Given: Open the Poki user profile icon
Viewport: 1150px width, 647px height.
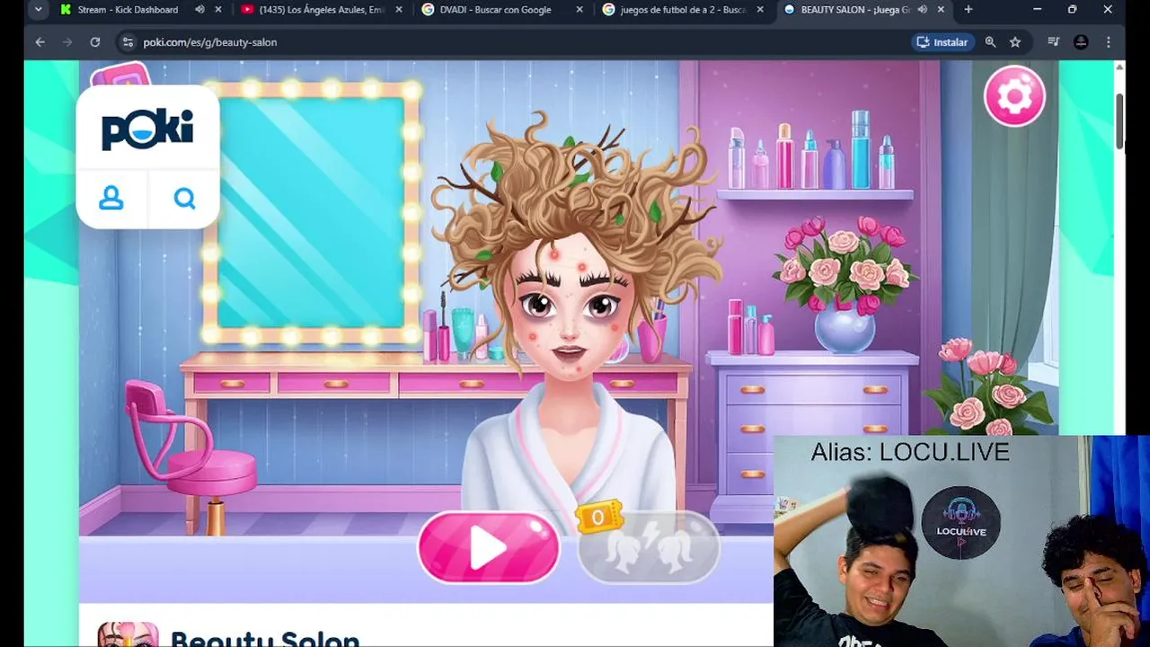Looking at the screenshot, I should pyautogui.click(x=111, y=198).
